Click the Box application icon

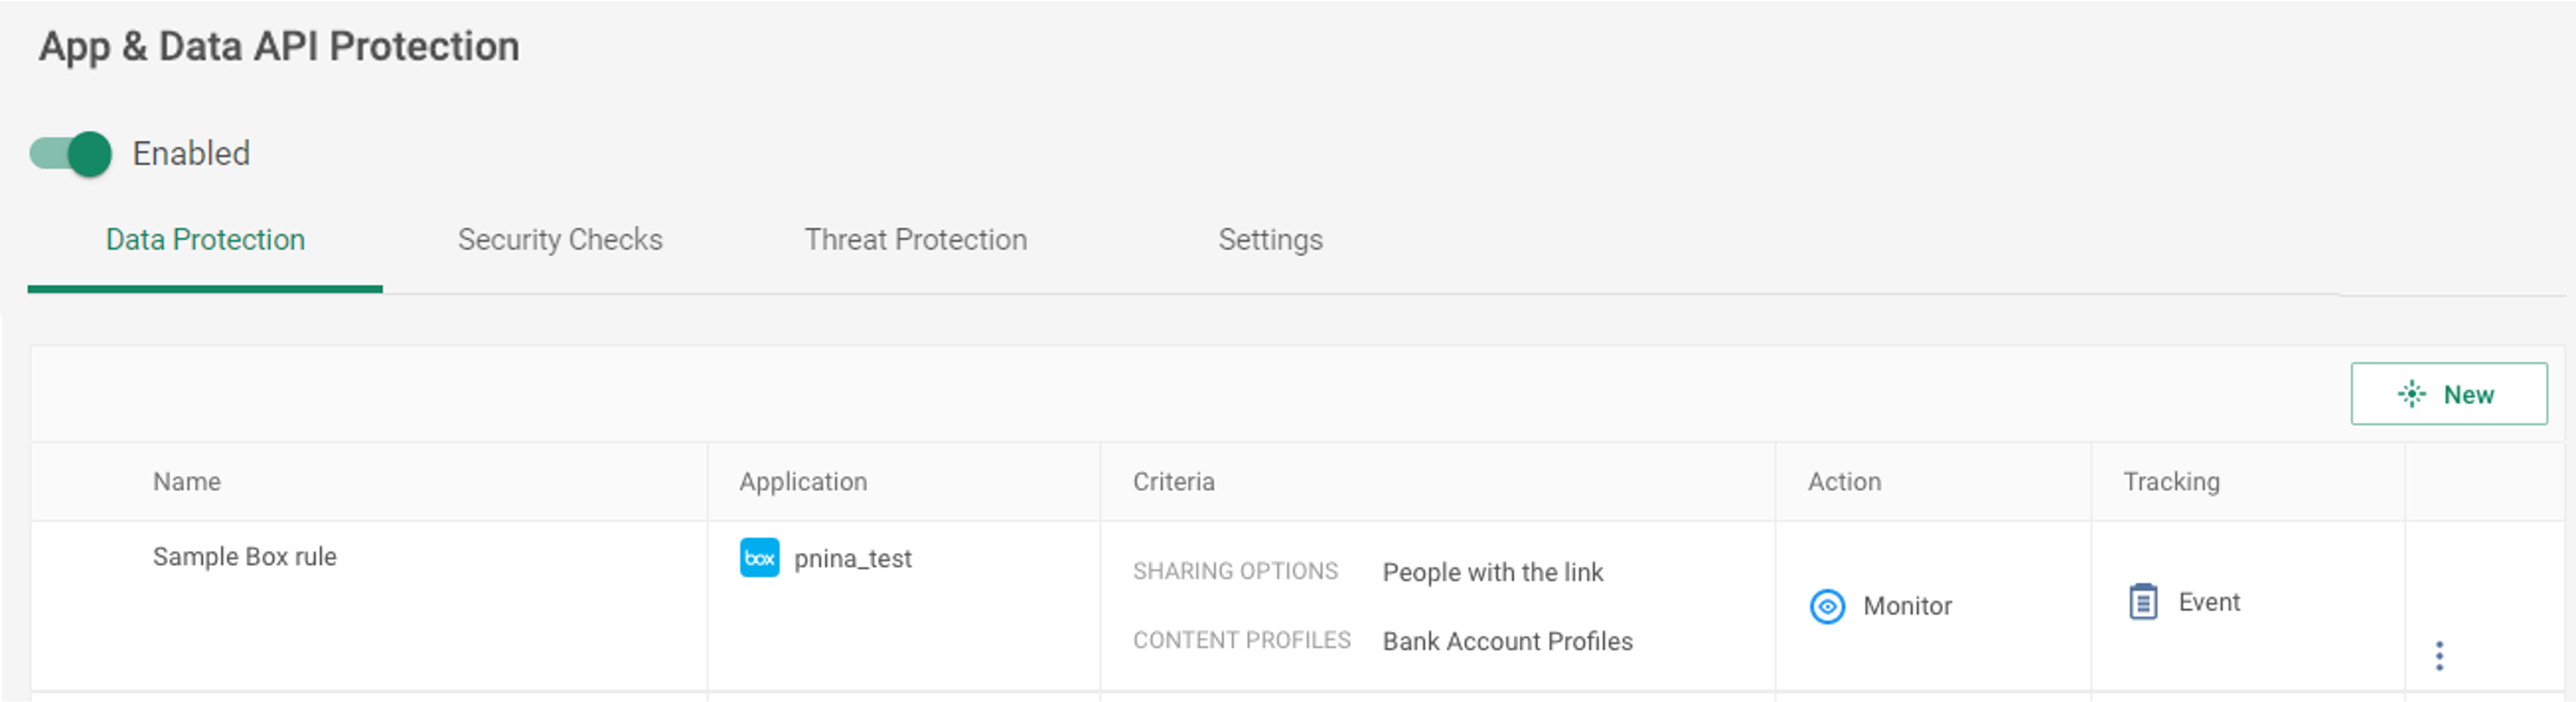click(759, 557)
